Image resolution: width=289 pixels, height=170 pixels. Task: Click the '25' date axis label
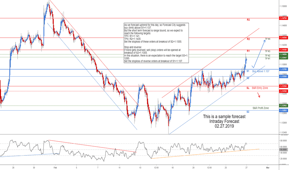tap(226, 168)
